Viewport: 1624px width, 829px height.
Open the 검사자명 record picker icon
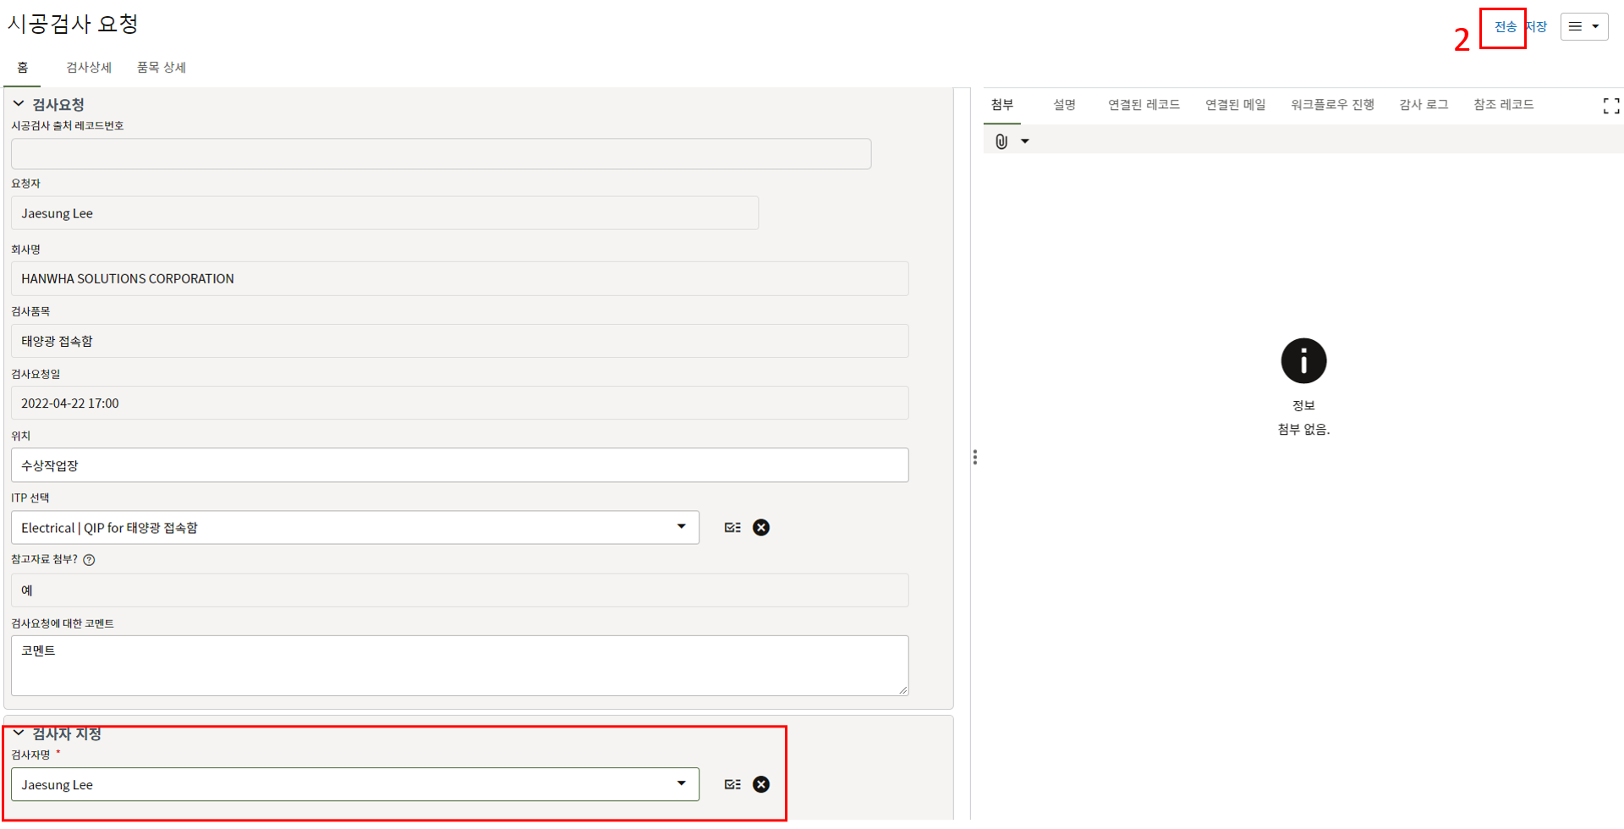(732, 785)
